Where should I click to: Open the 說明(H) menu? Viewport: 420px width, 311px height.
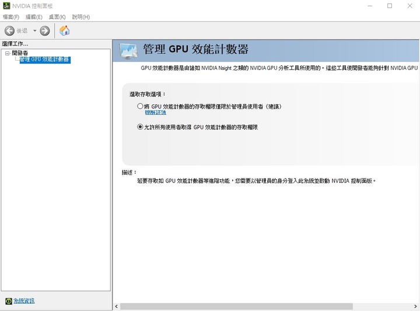(x=81, y=17)
